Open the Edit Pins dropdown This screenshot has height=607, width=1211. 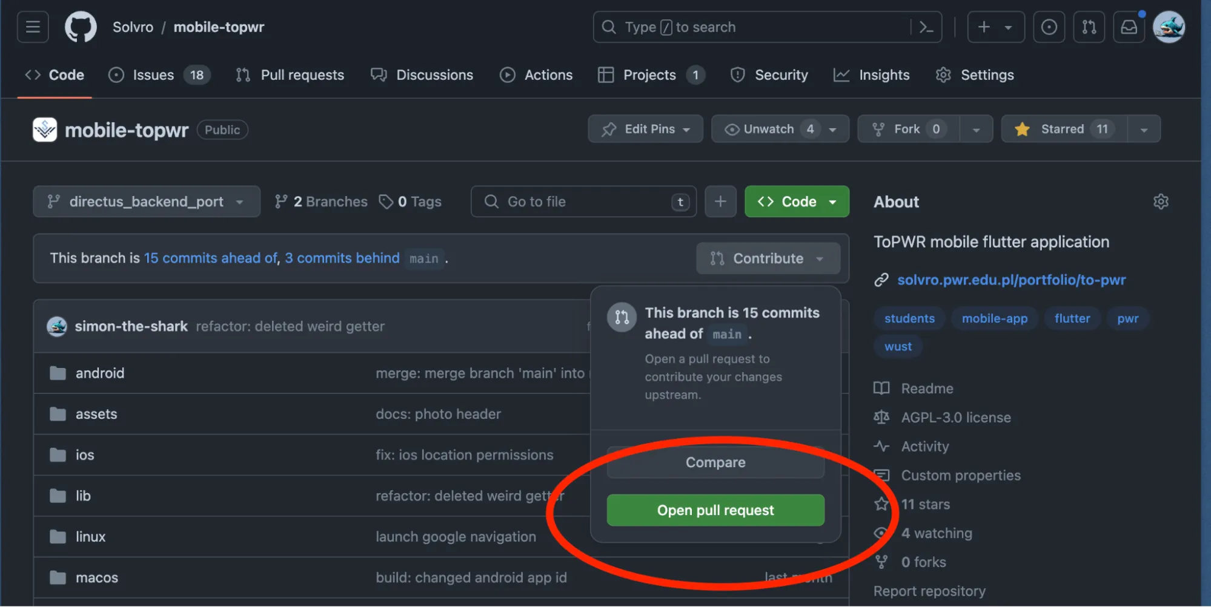click(645, 129)
